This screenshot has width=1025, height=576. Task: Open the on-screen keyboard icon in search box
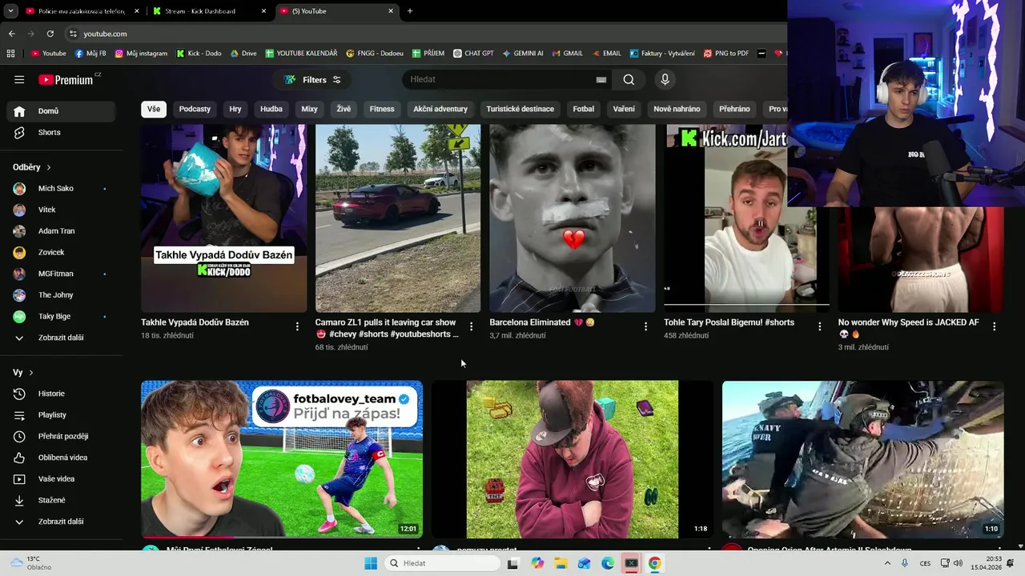601,79
